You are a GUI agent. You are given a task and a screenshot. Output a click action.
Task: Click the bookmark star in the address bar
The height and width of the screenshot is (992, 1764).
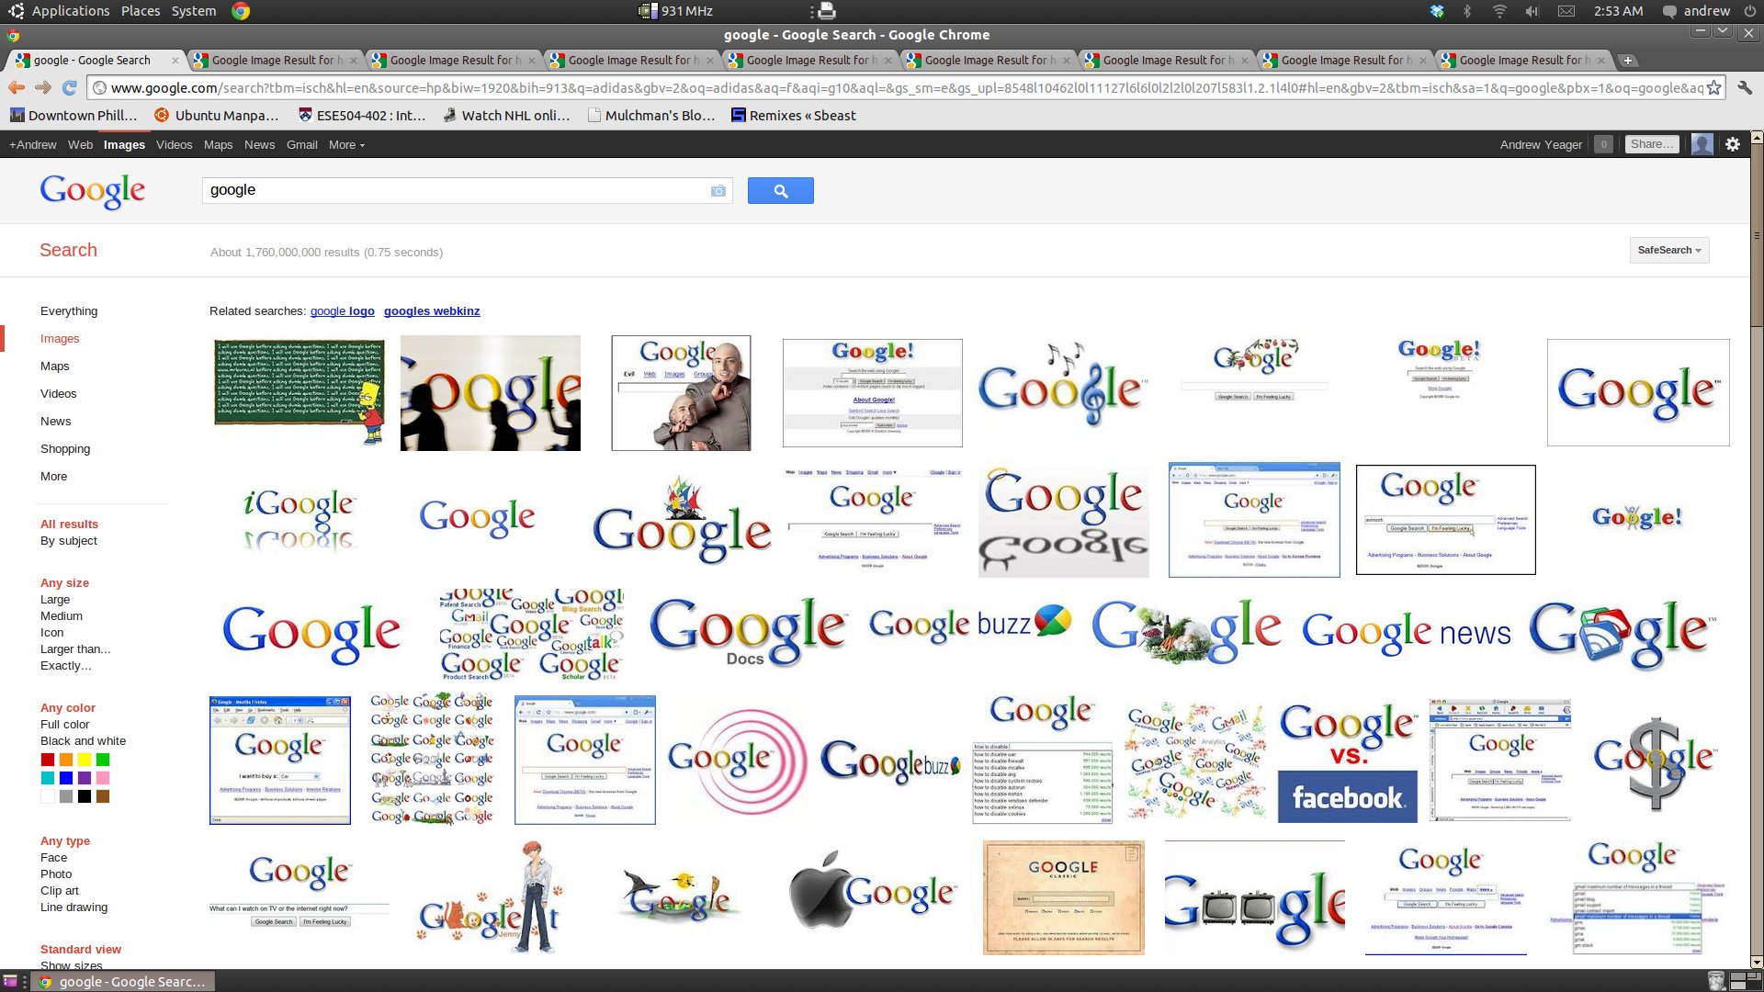(1713, 88)
